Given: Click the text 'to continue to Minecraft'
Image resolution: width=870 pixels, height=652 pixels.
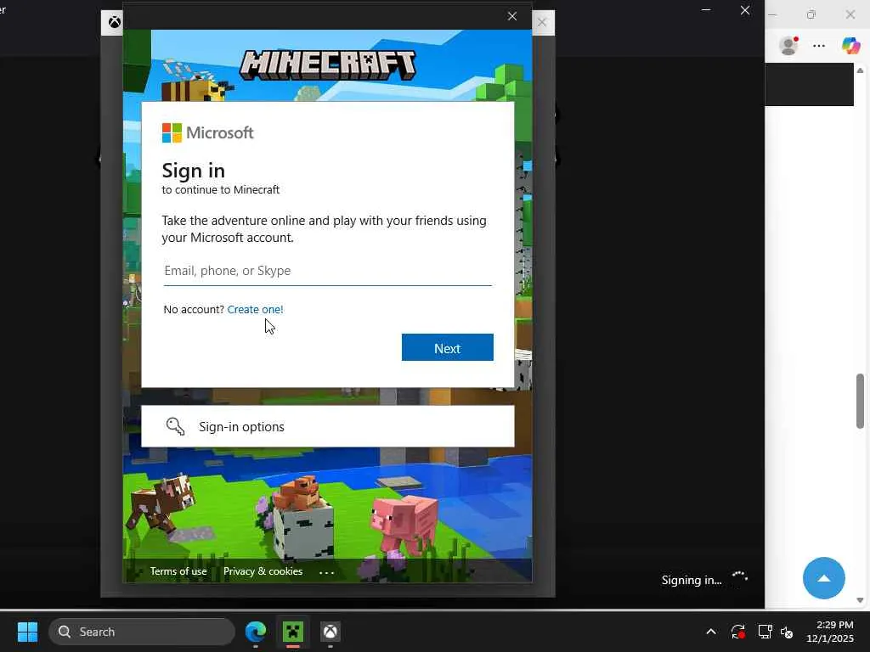Looking at the screenshot, I should point(220,189).
